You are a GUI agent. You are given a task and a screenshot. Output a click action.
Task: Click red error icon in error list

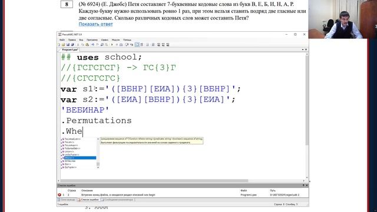[x=59, y=195]
